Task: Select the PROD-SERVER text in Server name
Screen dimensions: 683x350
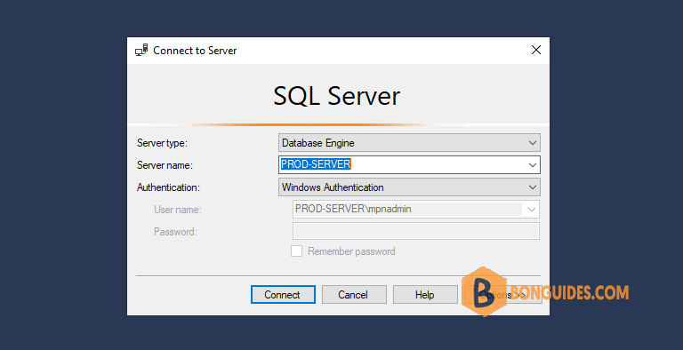Action: coord(316,164)
